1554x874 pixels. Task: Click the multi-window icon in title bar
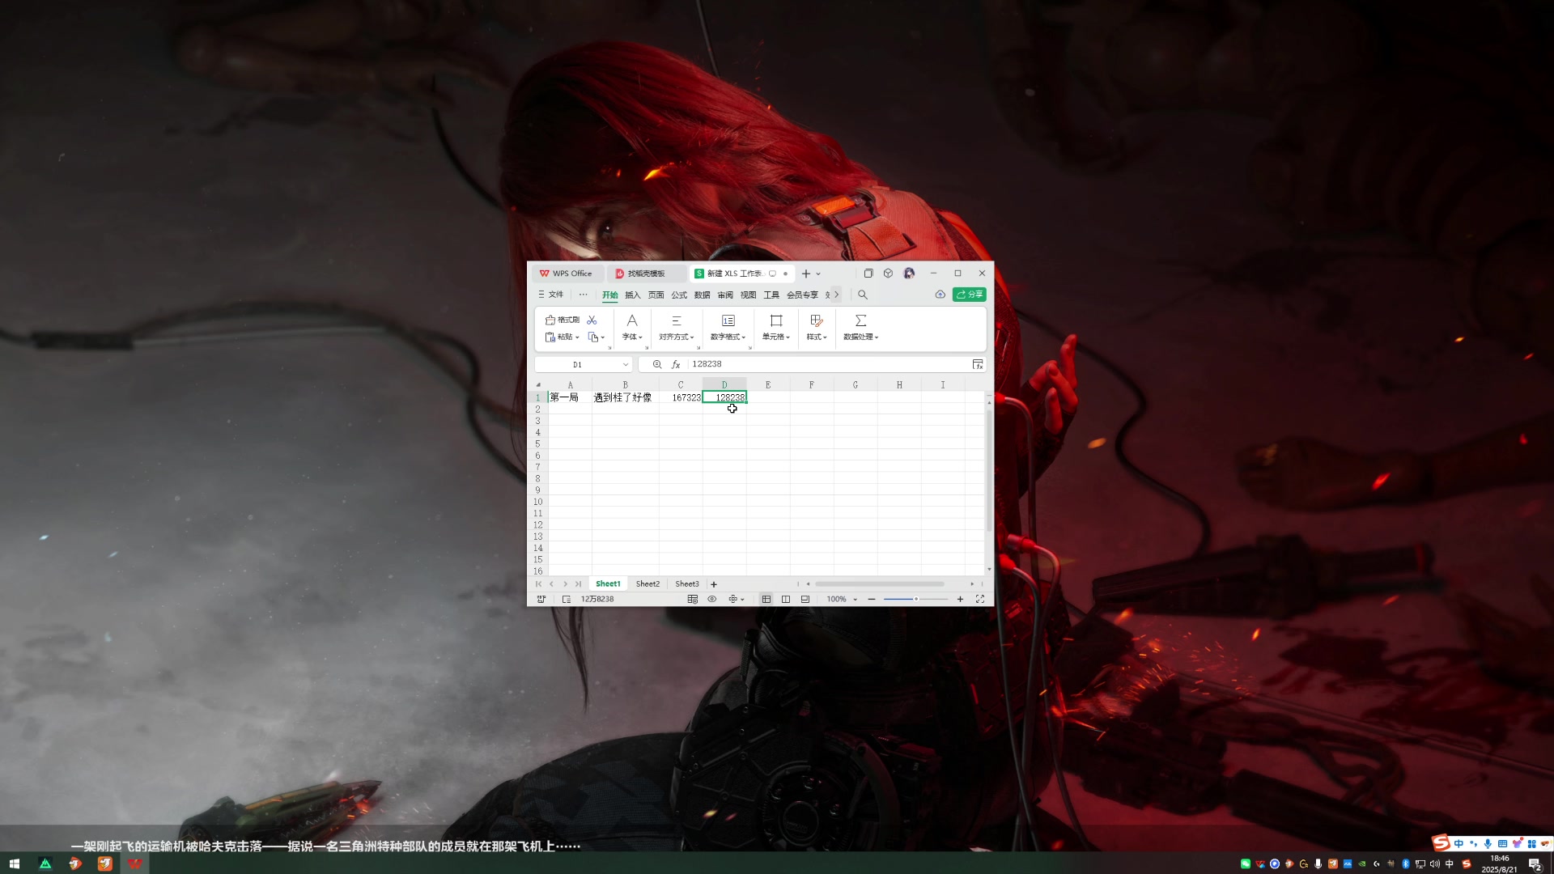[x=868, y=274]
